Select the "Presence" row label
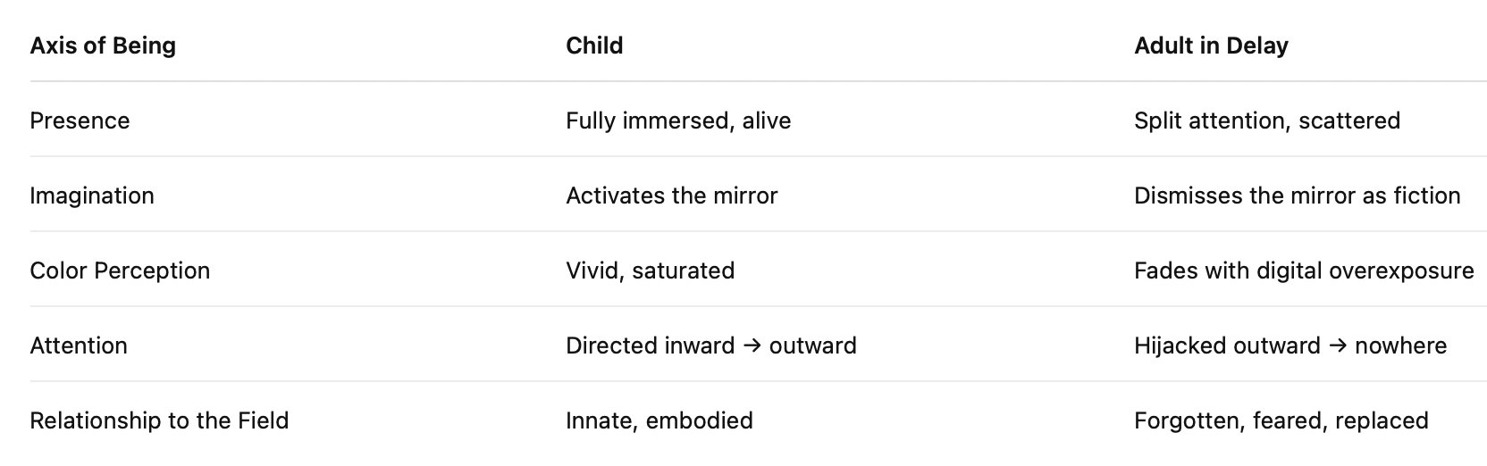The image size is (1487, 466). click(x=80, y=121)
